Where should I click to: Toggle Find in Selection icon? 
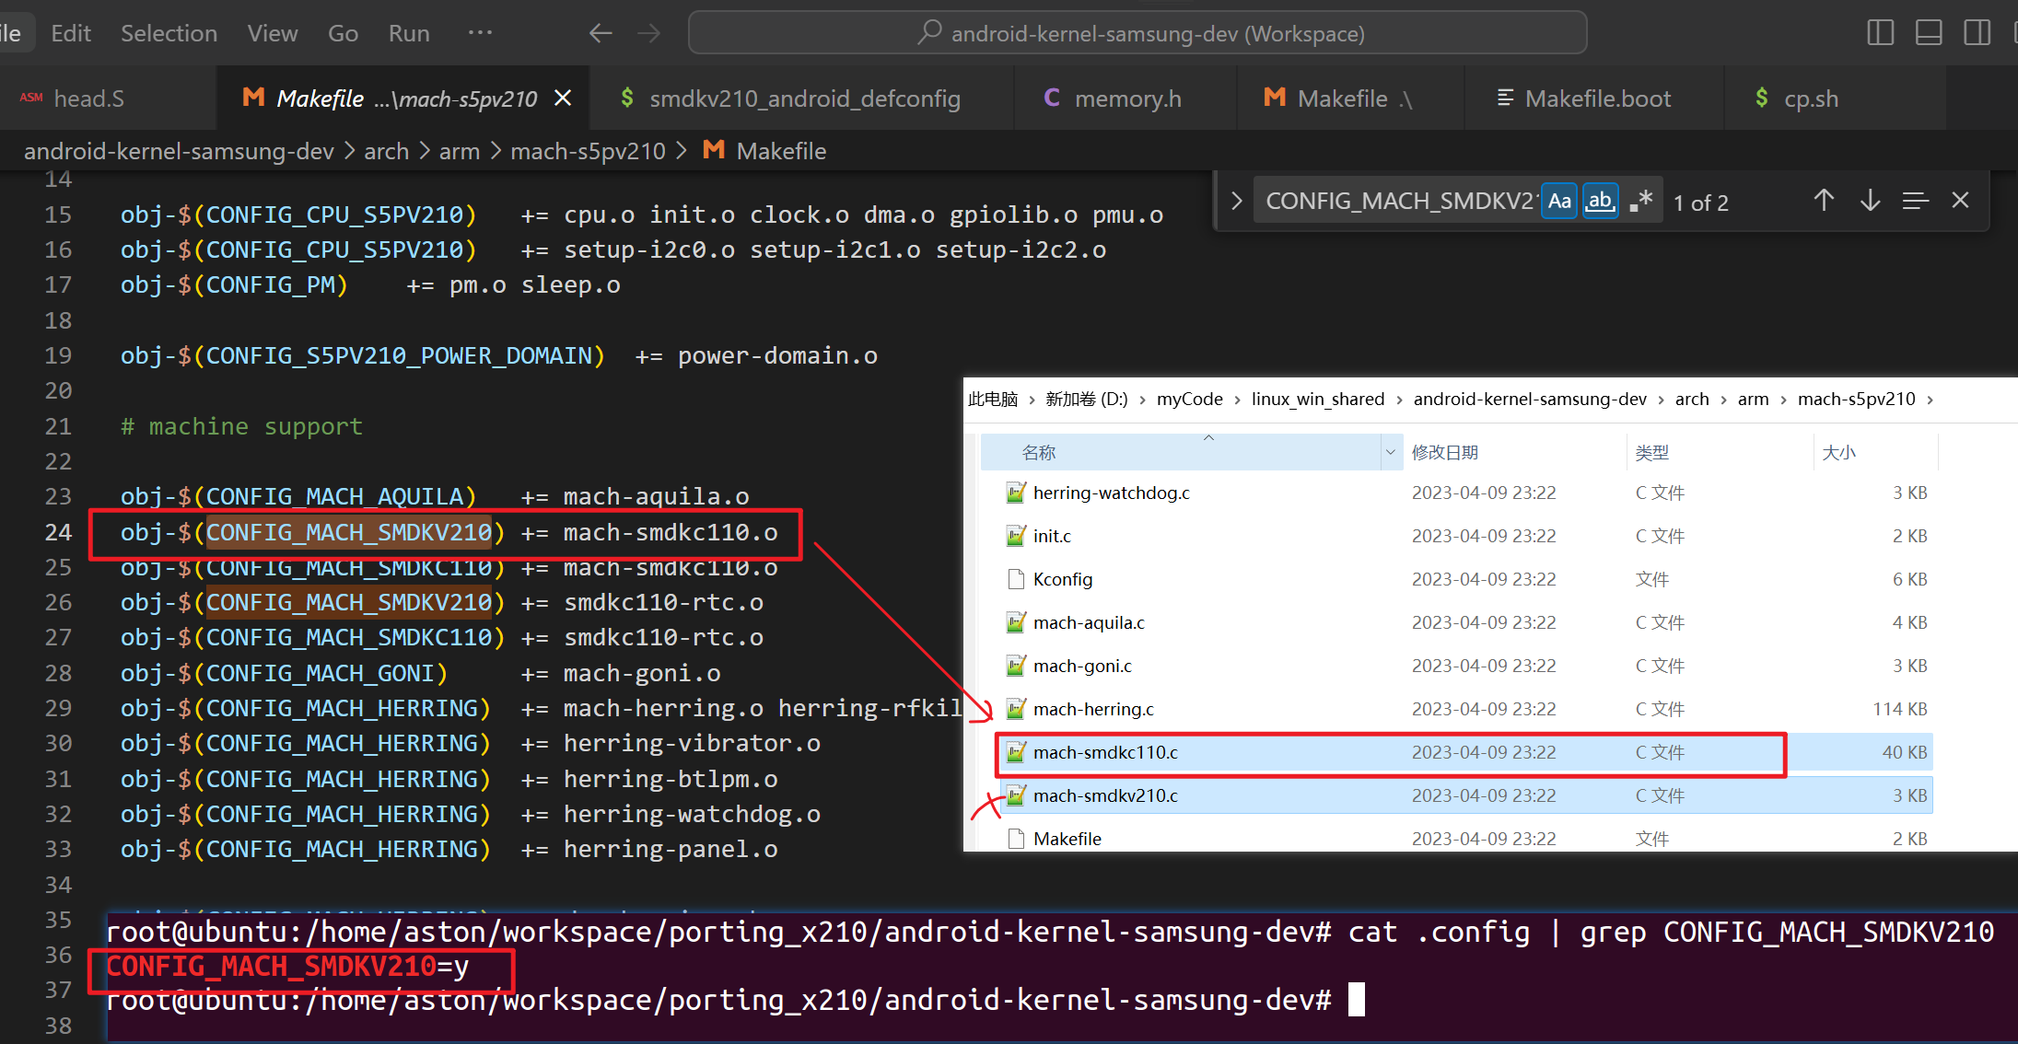1916,201
